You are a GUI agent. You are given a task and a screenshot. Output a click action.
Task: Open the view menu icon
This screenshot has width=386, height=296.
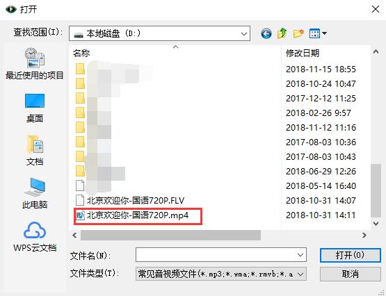click(318, 33)
